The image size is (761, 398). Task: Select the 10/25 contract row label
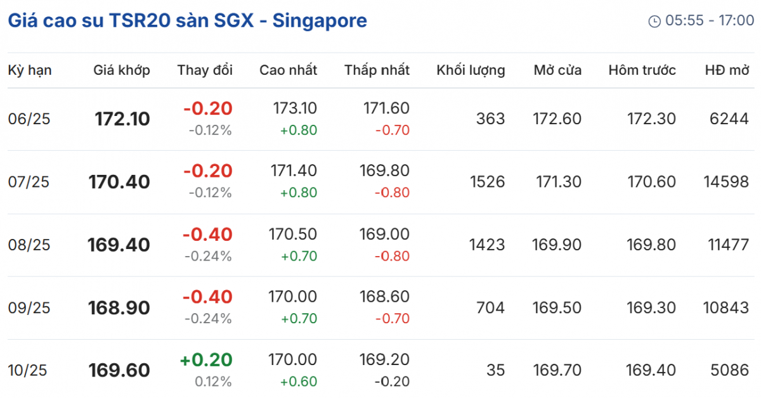(29, 370)
